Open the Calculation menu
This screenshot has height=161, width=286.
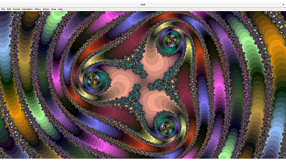[27, 9]
